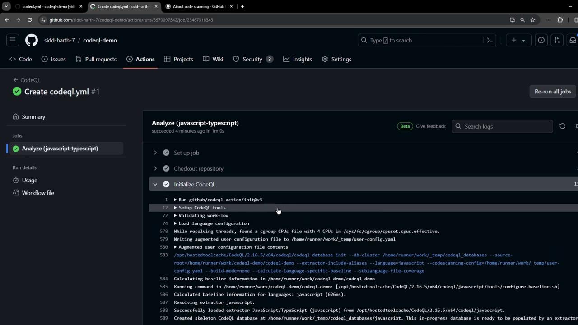This screenshot has height=325, width=578.
Task: Open a new browser tab with the plus icon
Action: point(242,6)
